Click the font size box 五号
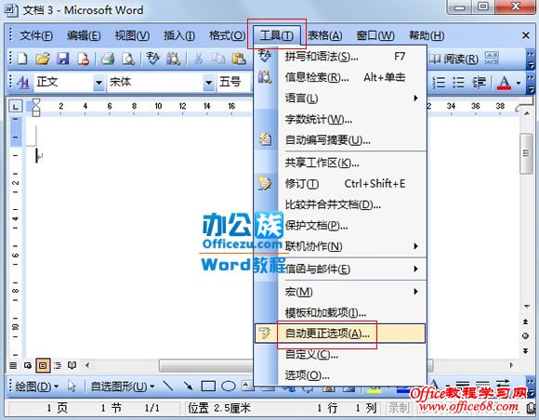Image resolution: width=539 pixels, height=420 pixels. coord(235,83)
